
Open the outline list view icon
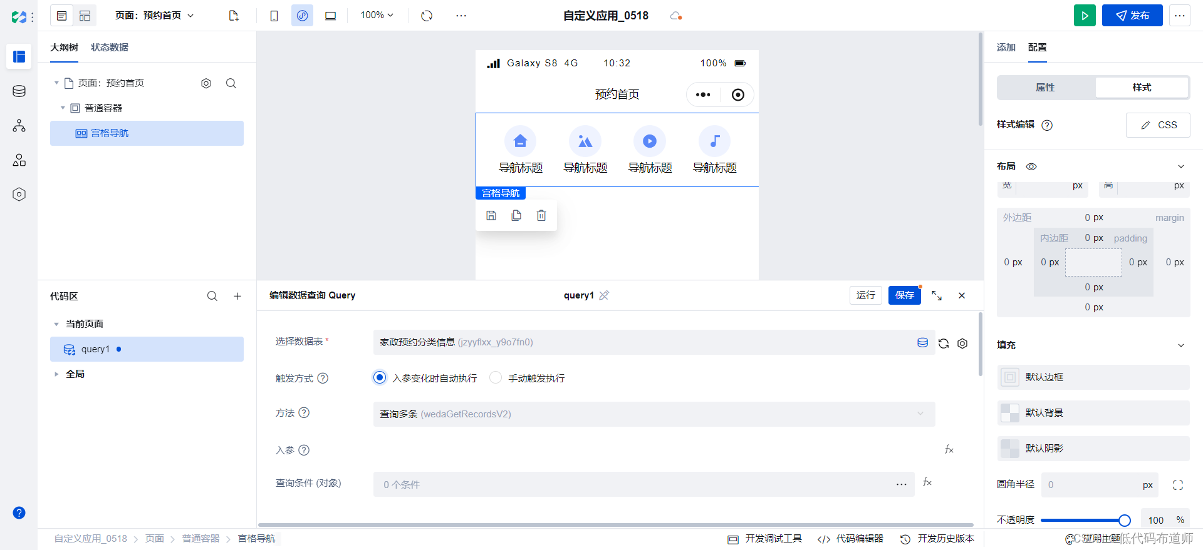pos(61,16)
